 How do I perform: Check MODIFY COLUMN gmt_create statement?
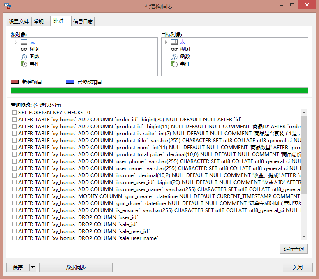pyautogui.click(x=14, y=196)
